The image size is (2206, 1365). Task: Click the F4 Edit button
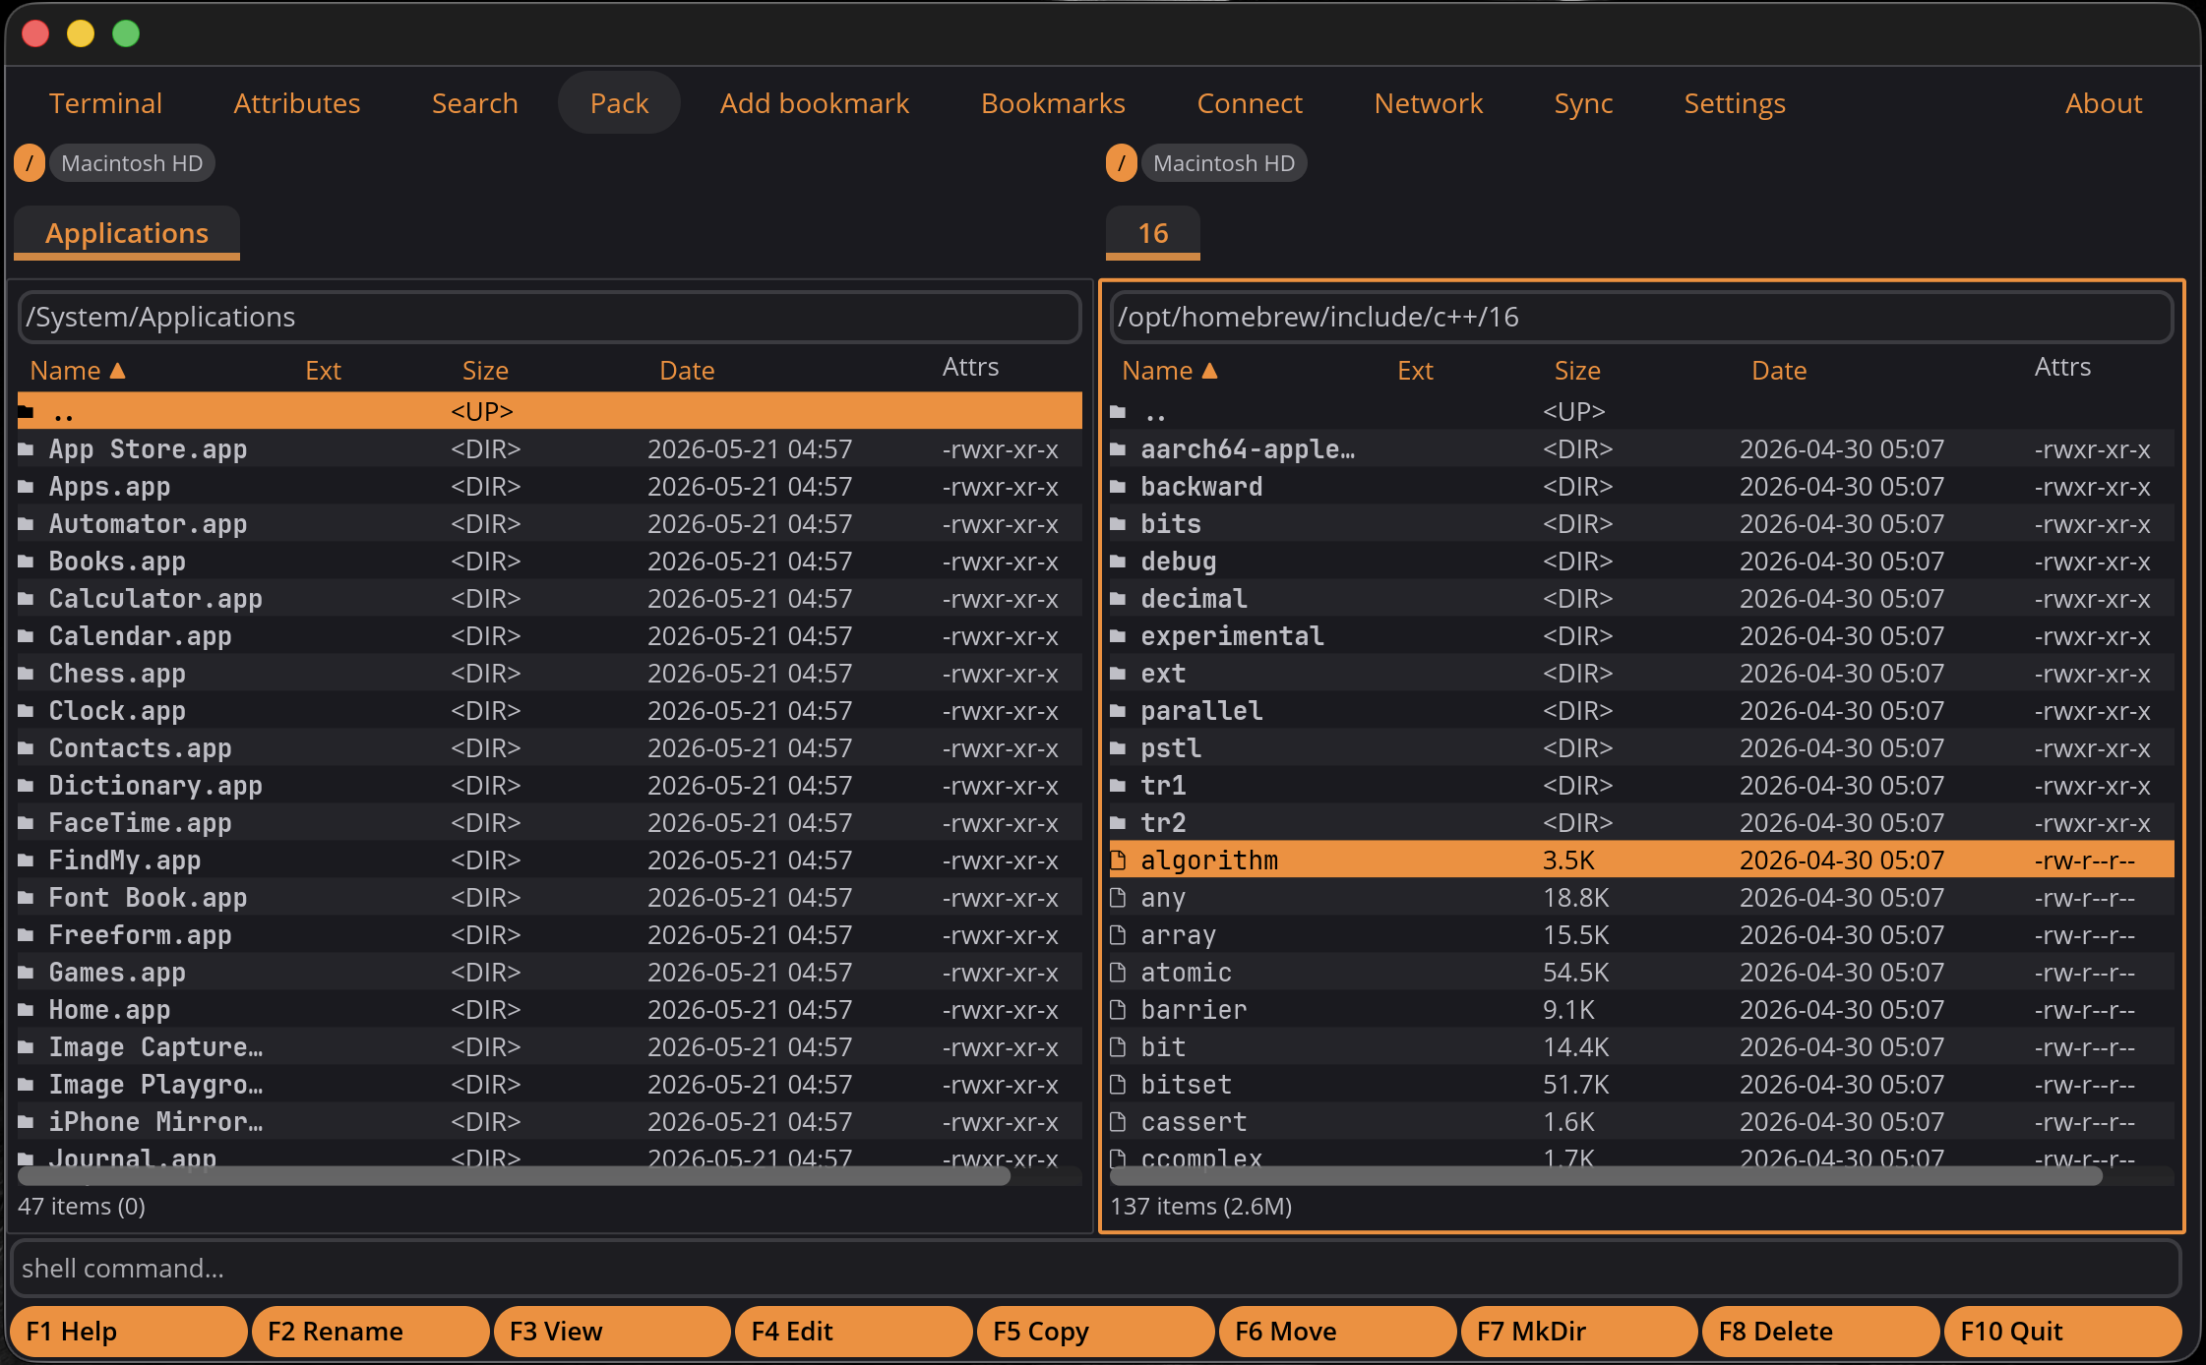(x=854, y=1332)
